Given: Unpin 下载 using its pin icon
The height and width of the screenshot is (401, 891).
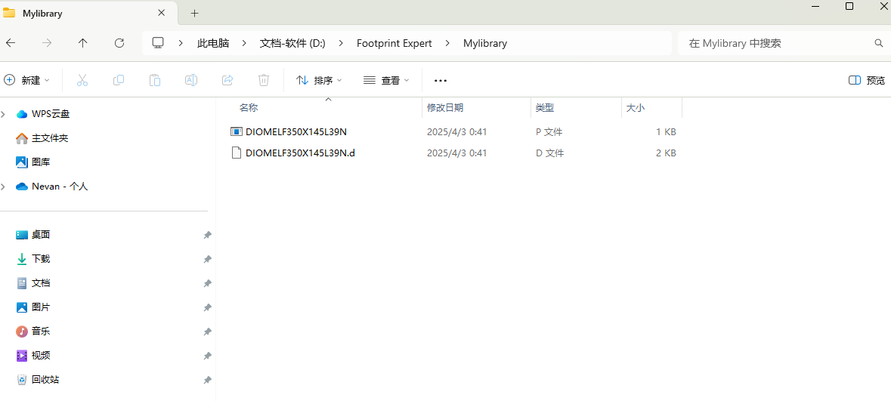Looking at the screenshot, I should pos(208,259).
